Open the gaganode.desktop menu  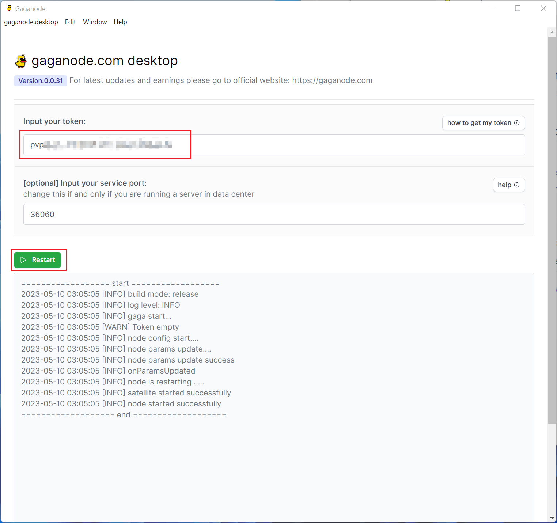coord(31,22)
